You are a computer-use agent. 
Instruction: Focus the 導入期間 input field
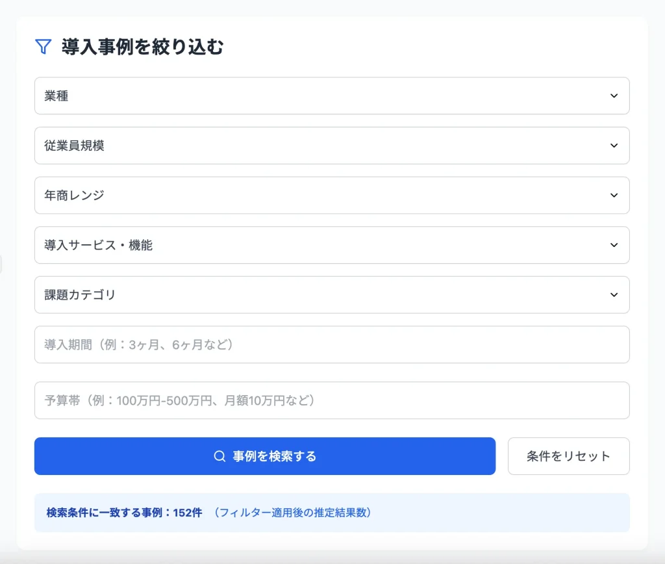332,344
